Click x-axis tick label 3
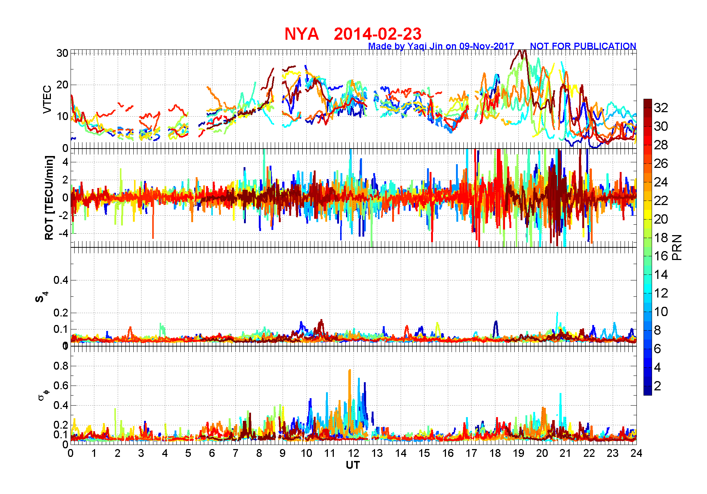Image resolution: width=707 pixels, height=494 pixels. pyautogui.click(x=141, y=453)
